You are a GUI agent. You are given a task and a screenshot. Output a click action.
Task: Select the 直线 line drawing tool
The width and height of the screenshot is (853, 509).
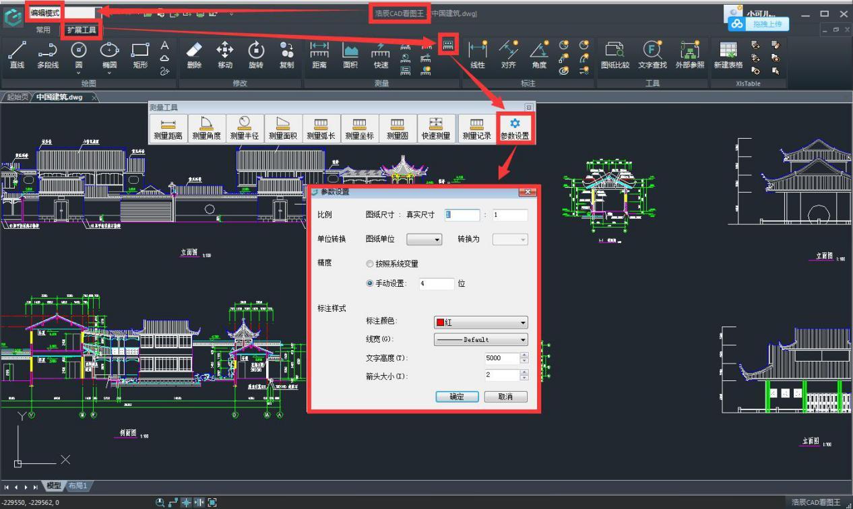pyautogui.click(x=17, y=55)
